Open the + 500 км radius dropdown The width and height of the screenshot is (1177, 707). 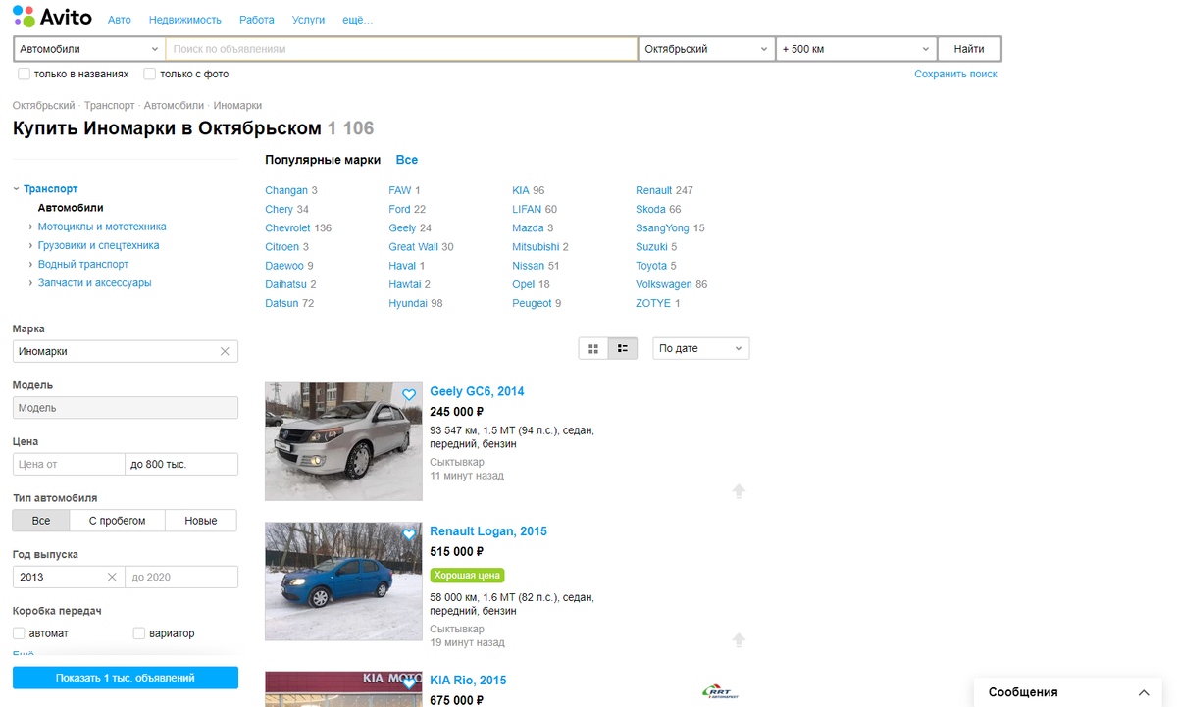coord(856,49)
